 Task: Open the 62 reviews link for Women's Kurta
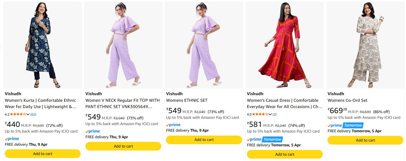tap(33, 114)
